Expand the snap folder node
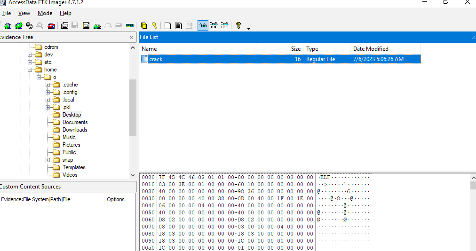 (48, 160)
